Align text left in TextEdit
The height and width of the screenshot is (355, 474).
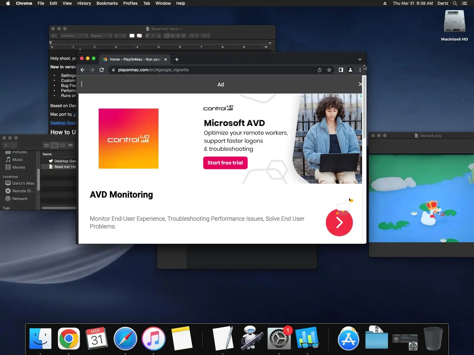166,36
